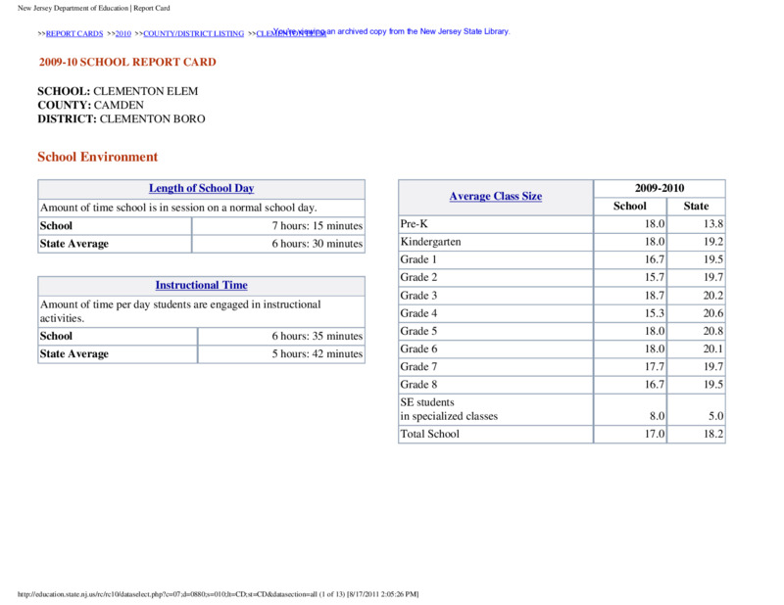The image size is (784, 605).
Task: Click the State column header
Action: tap(696, 207)
